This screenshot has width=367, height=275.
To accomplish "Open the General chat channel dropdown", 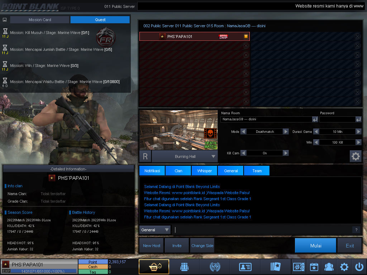I will pyautogui.click(x=155, y=230).
